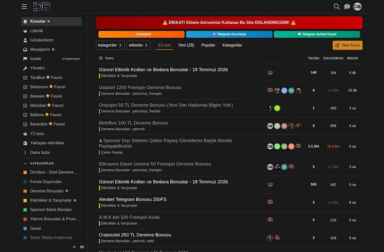Open YZ botu sidebar item
This screenshot has width=384, height=252.
tap(51, 134)
